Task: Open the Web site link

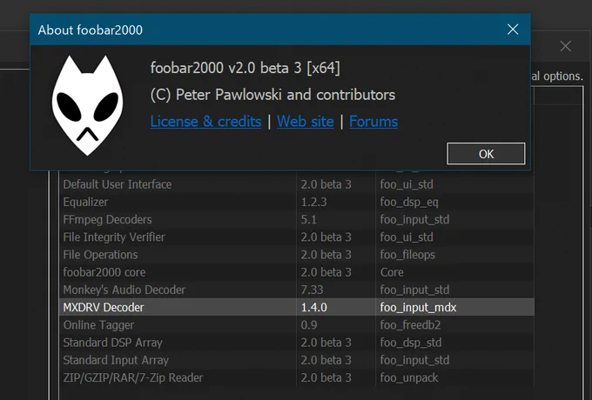Action: click(305, 122)
